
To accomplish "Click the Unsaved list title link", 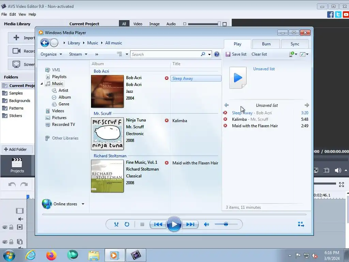I will pos(264,69).
